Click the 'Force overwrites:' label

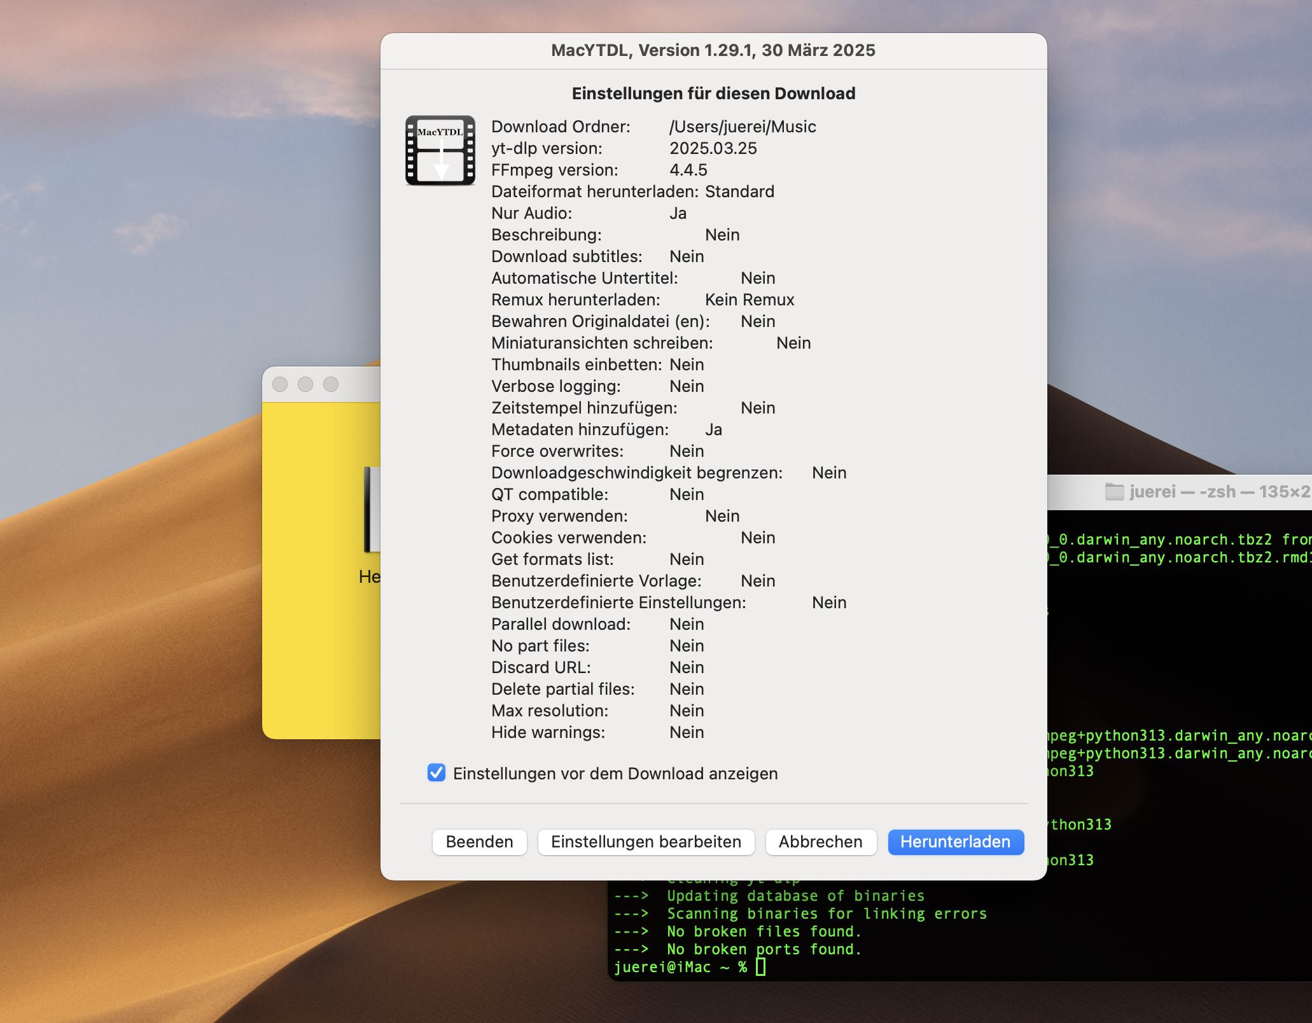(x=557, y=451)
